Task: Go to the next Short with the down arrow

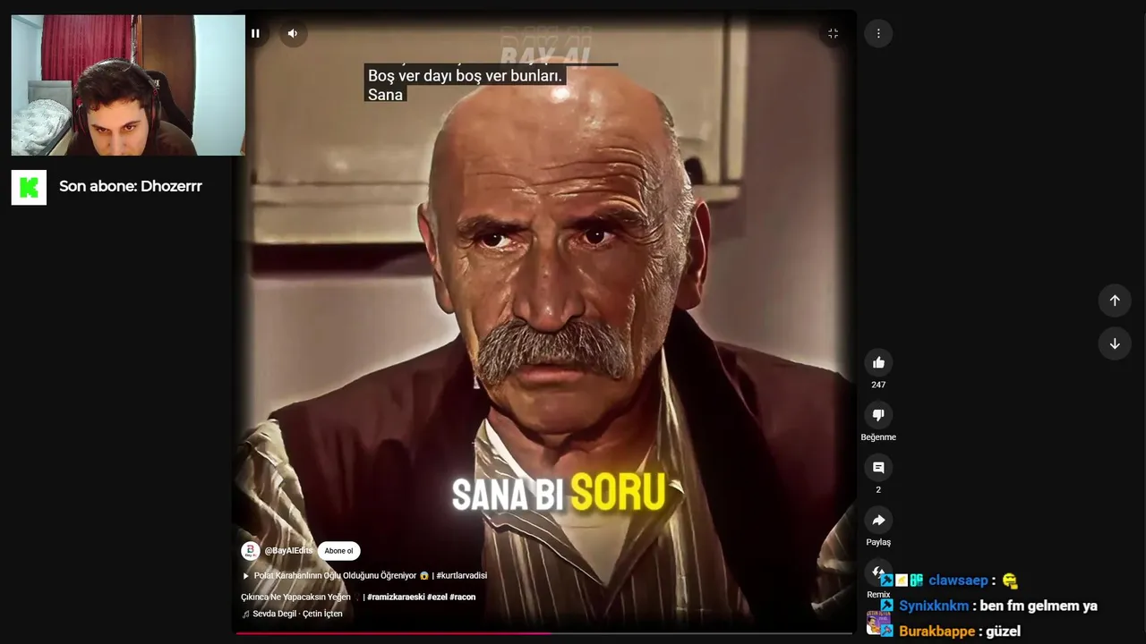Action: click(1115, 343)
